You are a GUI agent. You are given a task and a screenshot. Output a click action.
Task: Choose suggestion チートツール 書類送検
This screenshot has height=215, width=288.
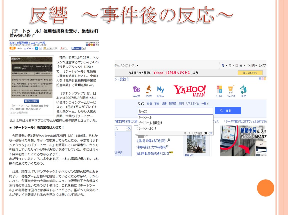click(150, 123)
